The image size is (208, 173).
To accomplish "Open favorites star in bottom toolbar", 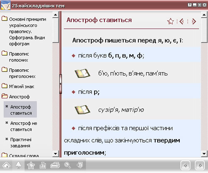I will pyautogui.click(x=31, y=165).
